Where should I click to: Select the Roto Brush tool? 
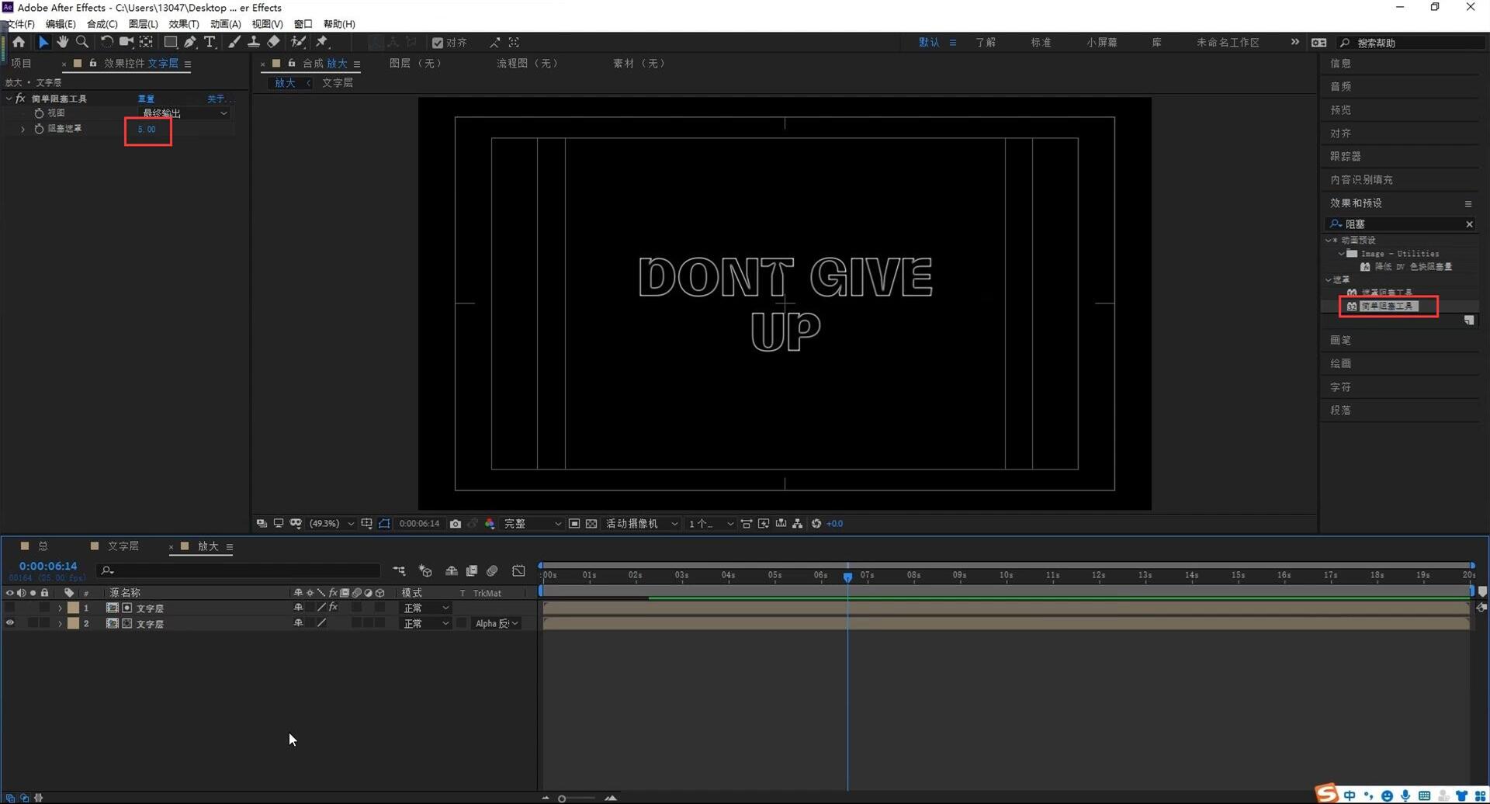298,42
